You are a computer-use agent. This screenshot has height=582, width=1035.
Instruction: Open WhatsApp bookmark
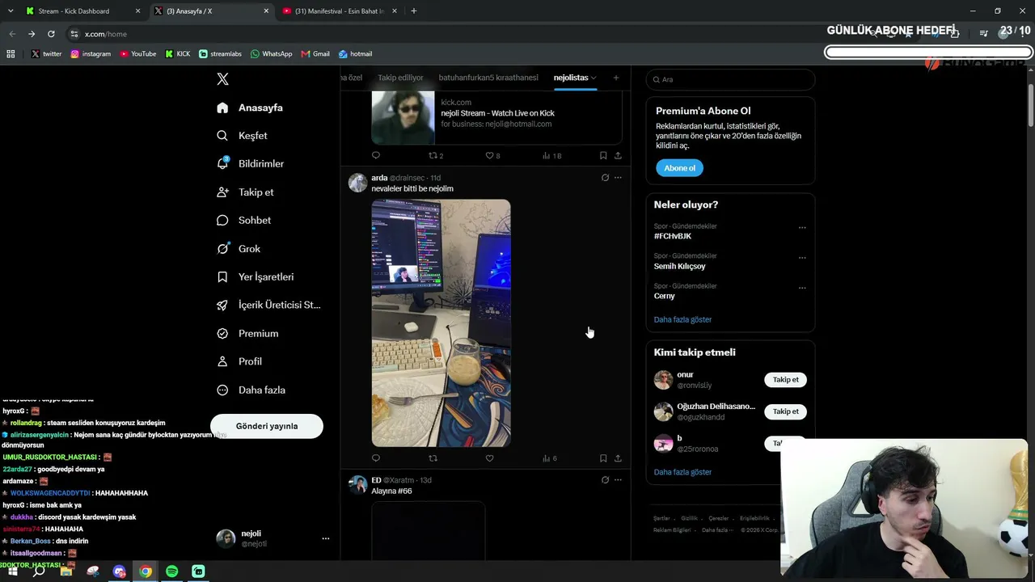(272, 54)
